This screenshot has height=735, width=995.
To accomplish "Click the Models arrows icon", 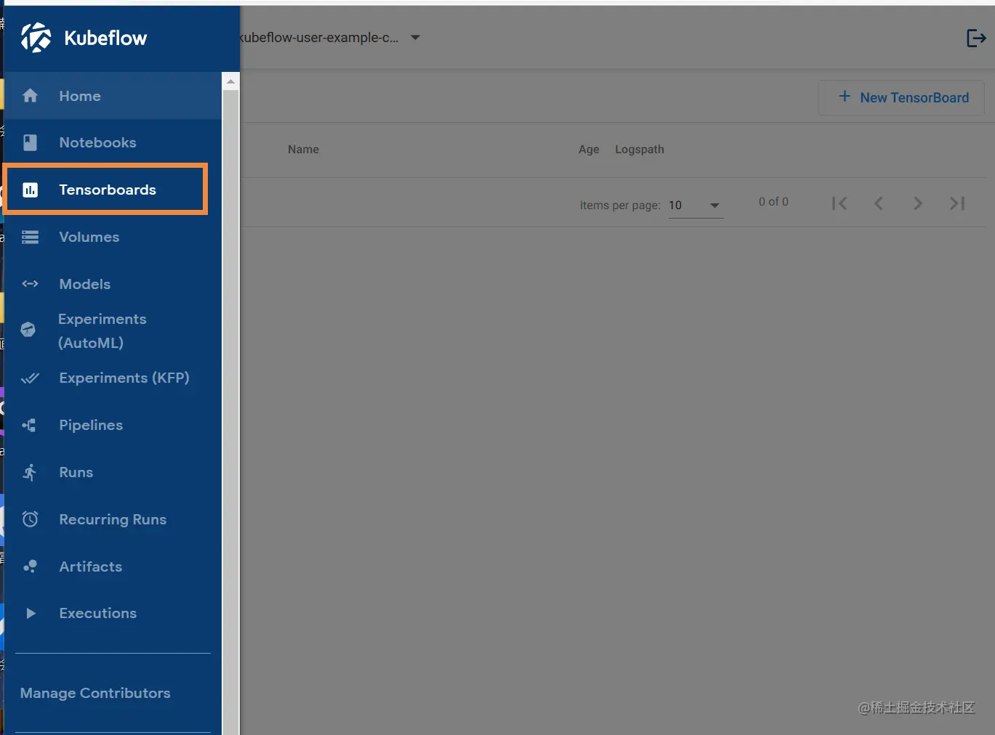I will (30, 284).
